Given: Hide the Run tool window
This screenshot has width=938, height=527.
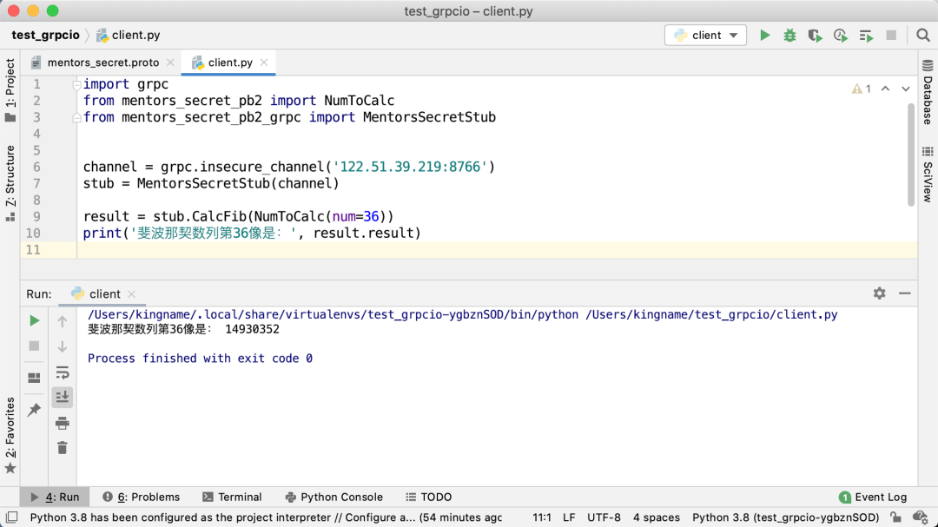Looking at the screenshot, I should point(904,293).
